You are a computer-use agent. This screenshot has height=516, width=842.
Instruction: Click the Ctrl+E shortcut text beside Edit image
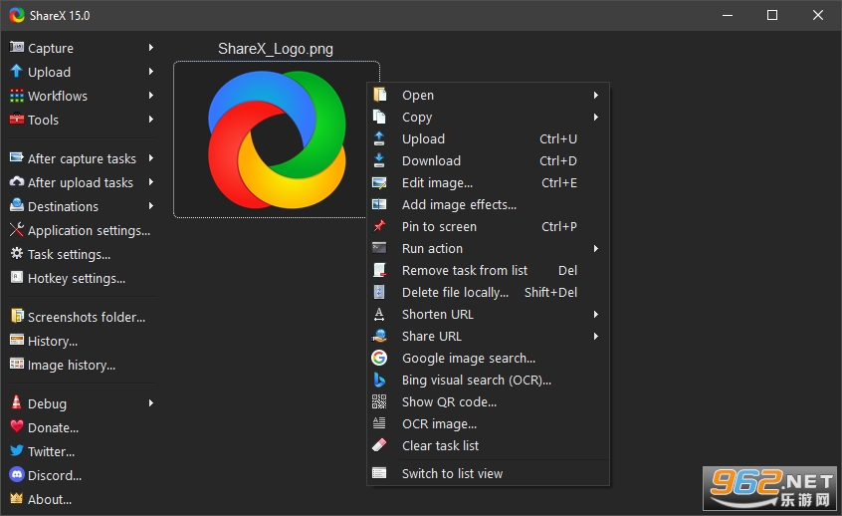pos(559,182)
